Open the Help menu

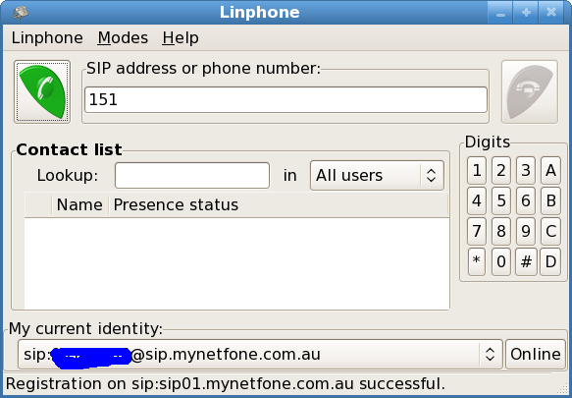pyautogui.click(x=181, y=38)
